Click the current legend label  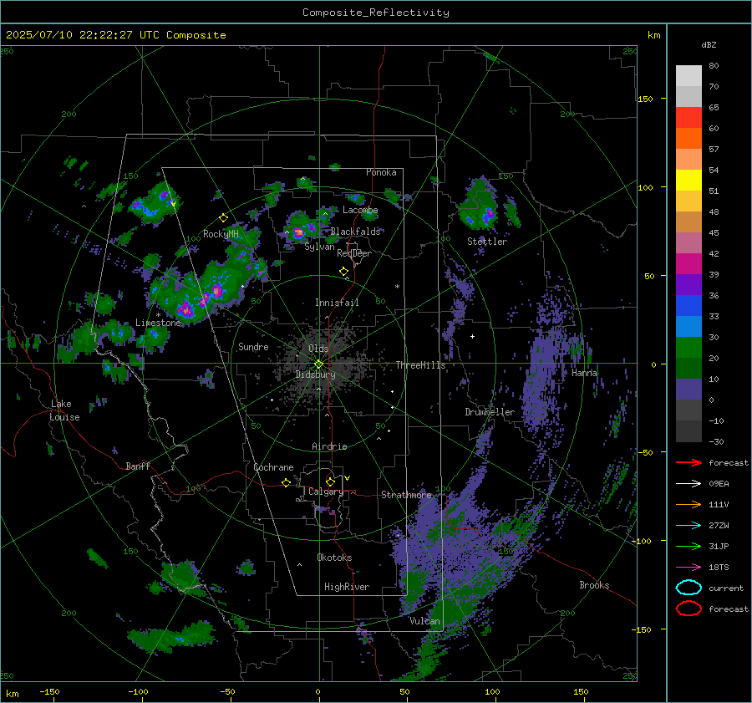[726, 588]
